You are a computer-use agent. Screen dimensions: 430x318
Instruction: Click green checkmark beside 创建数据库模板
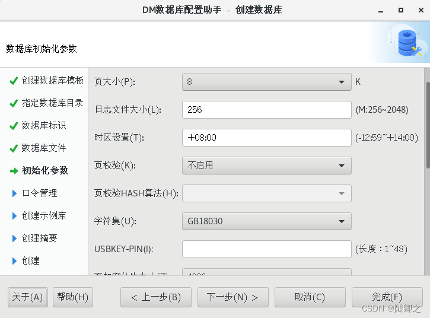[x=14, y=81]
